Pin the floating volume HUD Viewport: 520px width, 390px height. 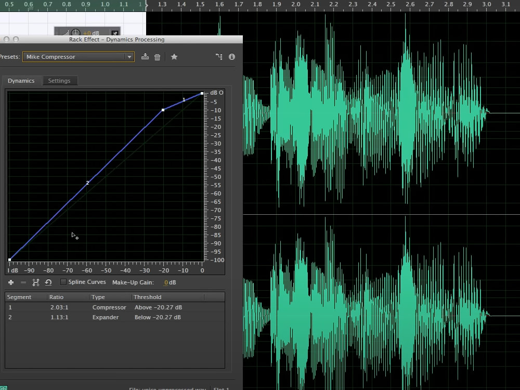click(115, 33)
